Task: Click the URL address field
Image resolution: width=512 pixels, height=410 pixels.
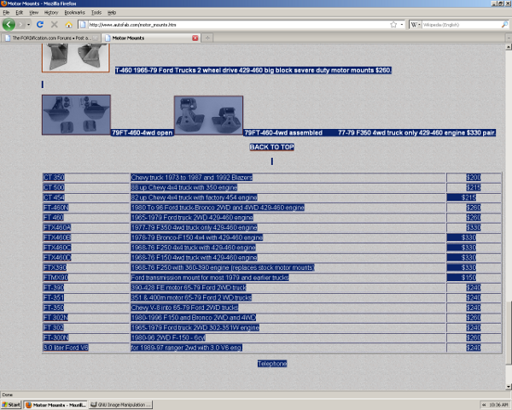Action: coord(238,25)
